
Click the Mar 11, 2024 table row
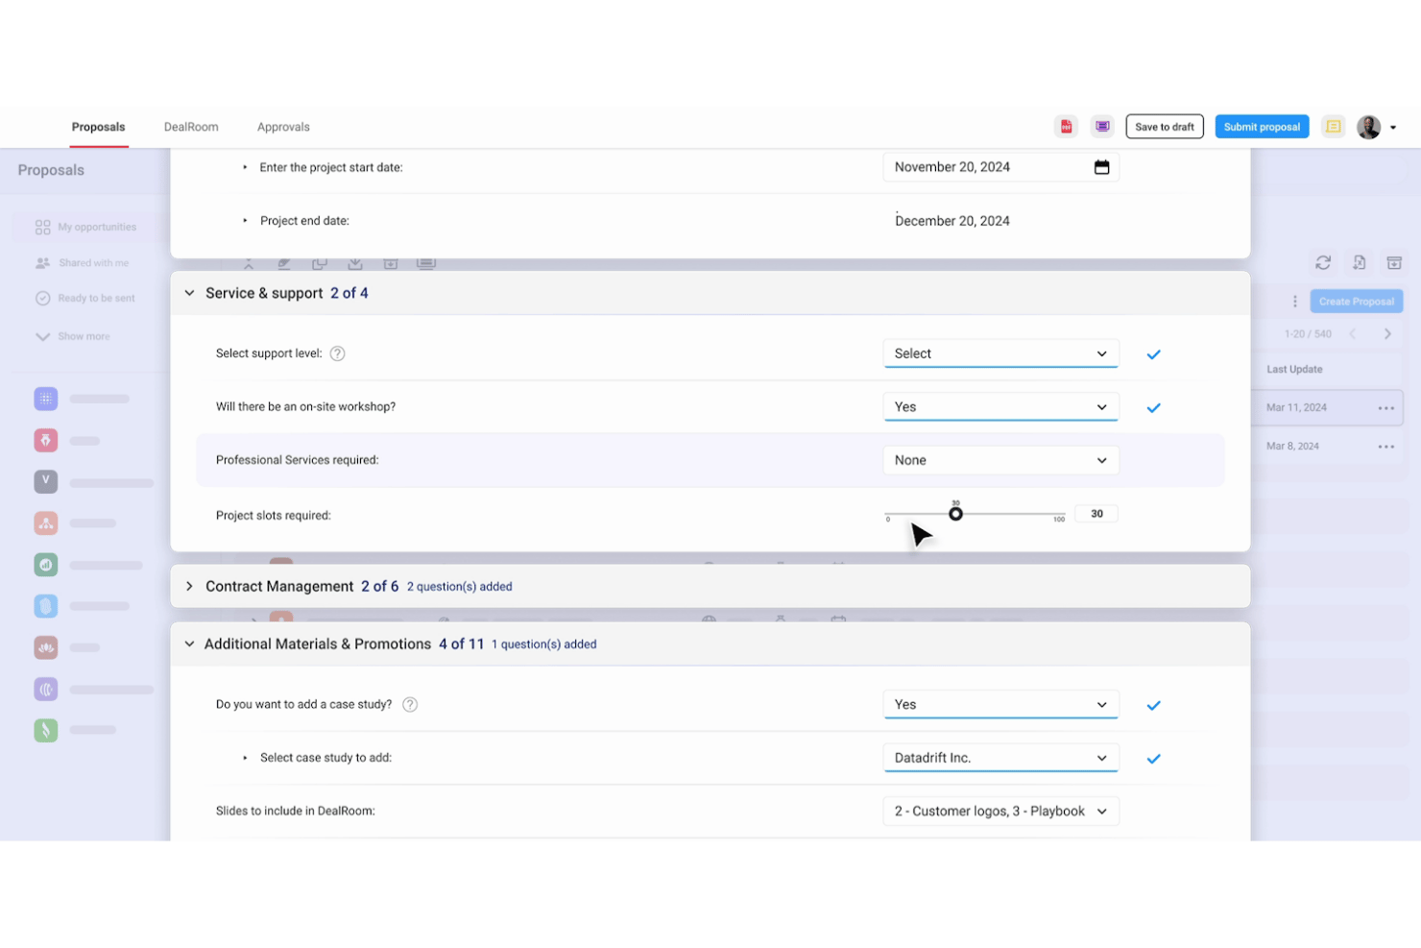coord(1327,408)
